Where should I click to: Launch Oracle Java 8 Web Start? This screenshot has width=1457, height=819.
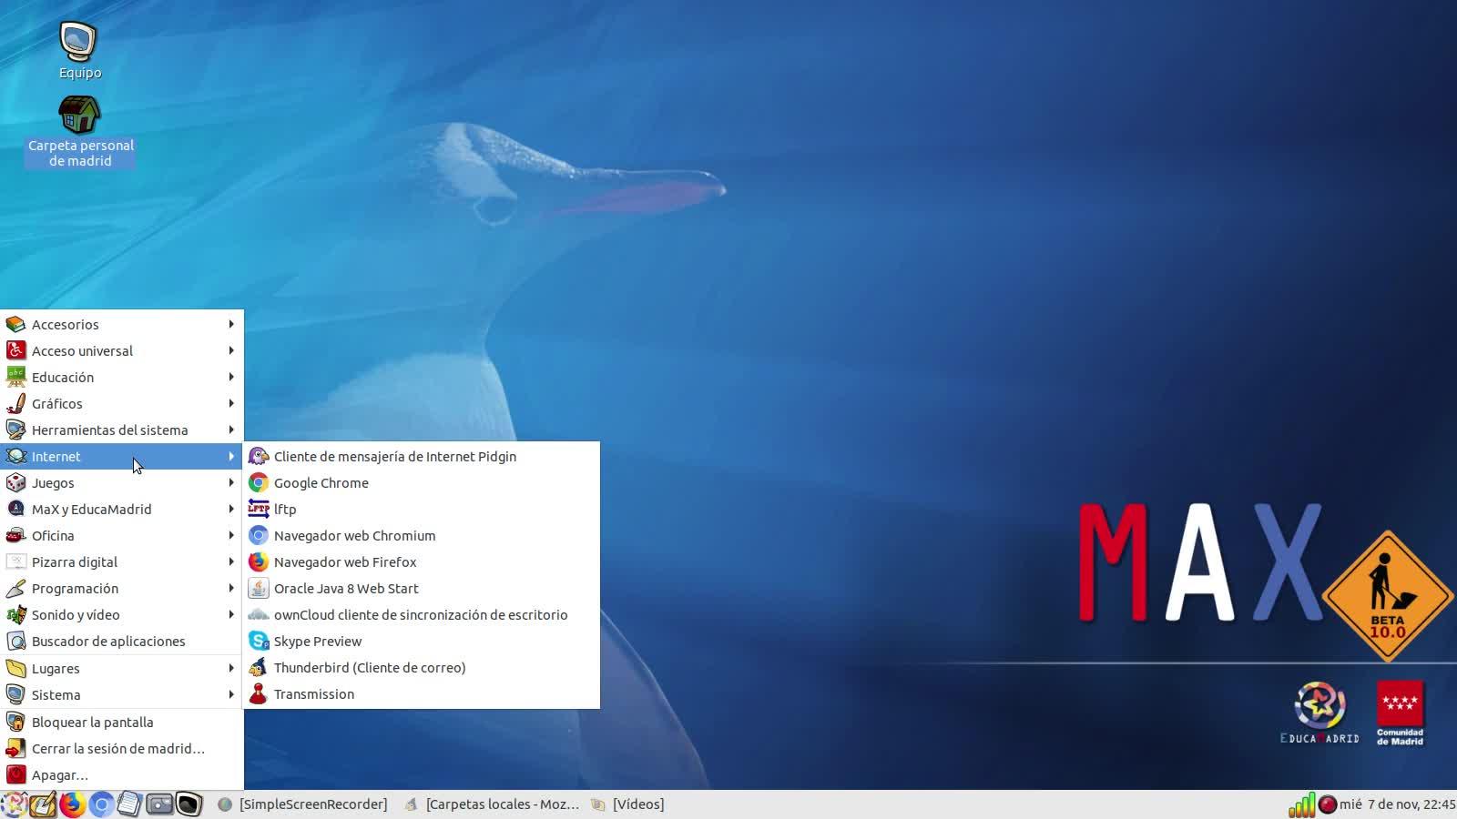[421, 589]
